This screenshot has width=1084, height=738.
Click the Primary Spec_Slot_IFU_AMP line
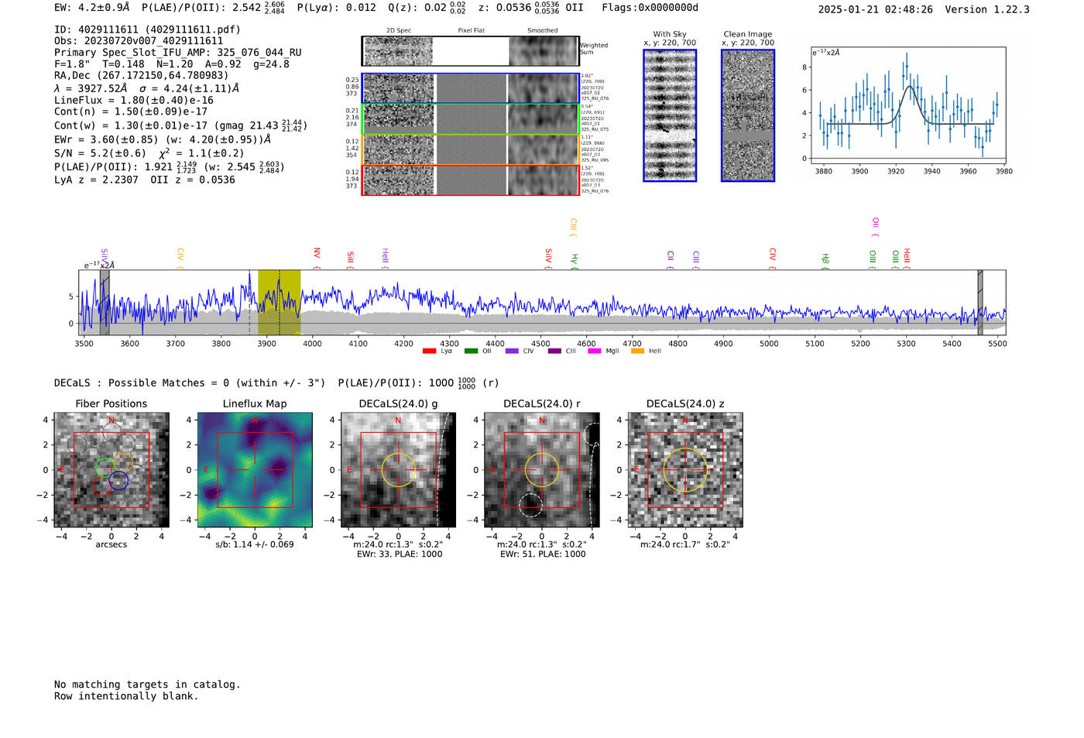click(x=178, y=53)
